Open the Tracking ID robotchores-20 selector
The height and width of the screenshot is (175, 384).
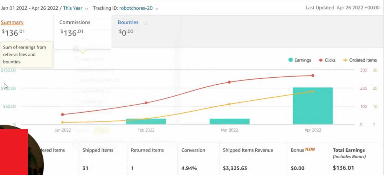[x=136, y=8]
